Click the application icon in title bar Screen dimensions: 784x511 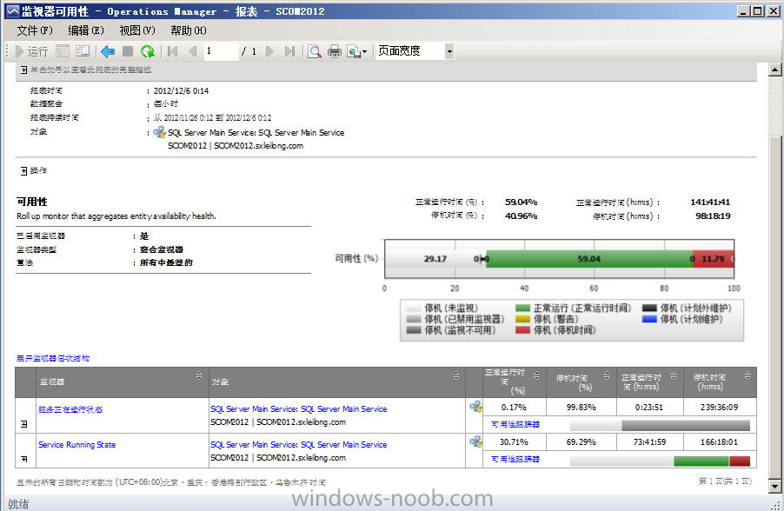(12, 11)
